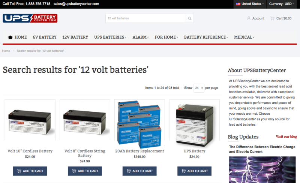The height and width of the screenshot is (183, 300).
Task: Click the United States flag icon
Action: 238,4
